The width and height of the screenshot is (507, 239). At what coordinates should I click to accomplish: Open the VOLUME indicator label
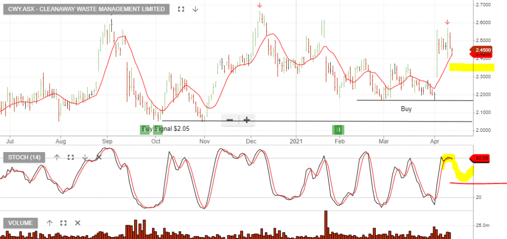pos(20,223)
